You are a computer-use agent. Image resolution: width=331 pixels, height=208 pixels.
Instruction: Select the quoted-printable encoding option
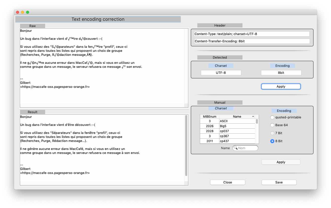click(272, 117)
